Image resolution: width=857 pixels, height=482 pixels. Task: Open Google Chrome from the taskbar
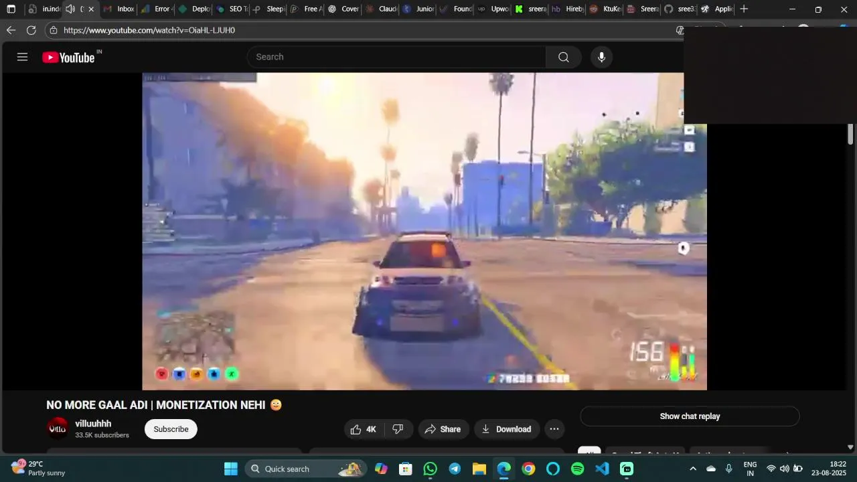click(528, 469)
